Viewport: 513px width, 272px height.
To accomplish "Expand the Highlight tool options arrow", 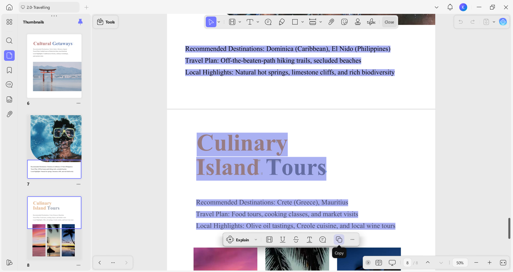I will coord(240,22).
